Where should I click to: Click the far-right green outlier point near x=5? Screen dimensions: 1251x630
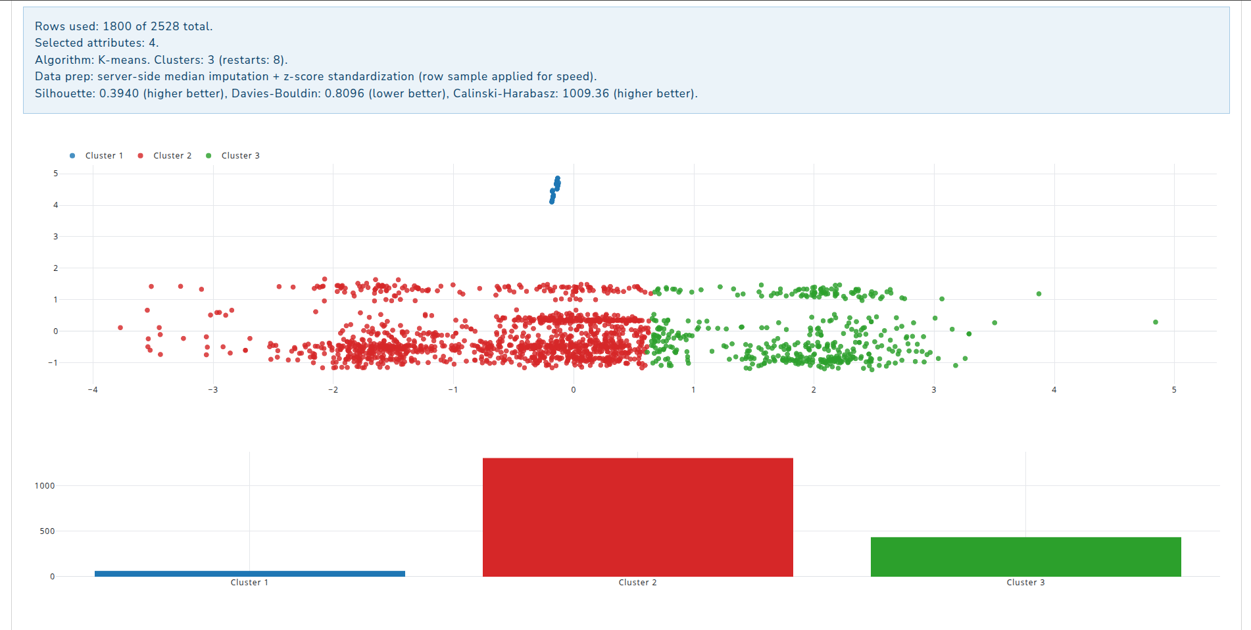(x=1156, y=322)
